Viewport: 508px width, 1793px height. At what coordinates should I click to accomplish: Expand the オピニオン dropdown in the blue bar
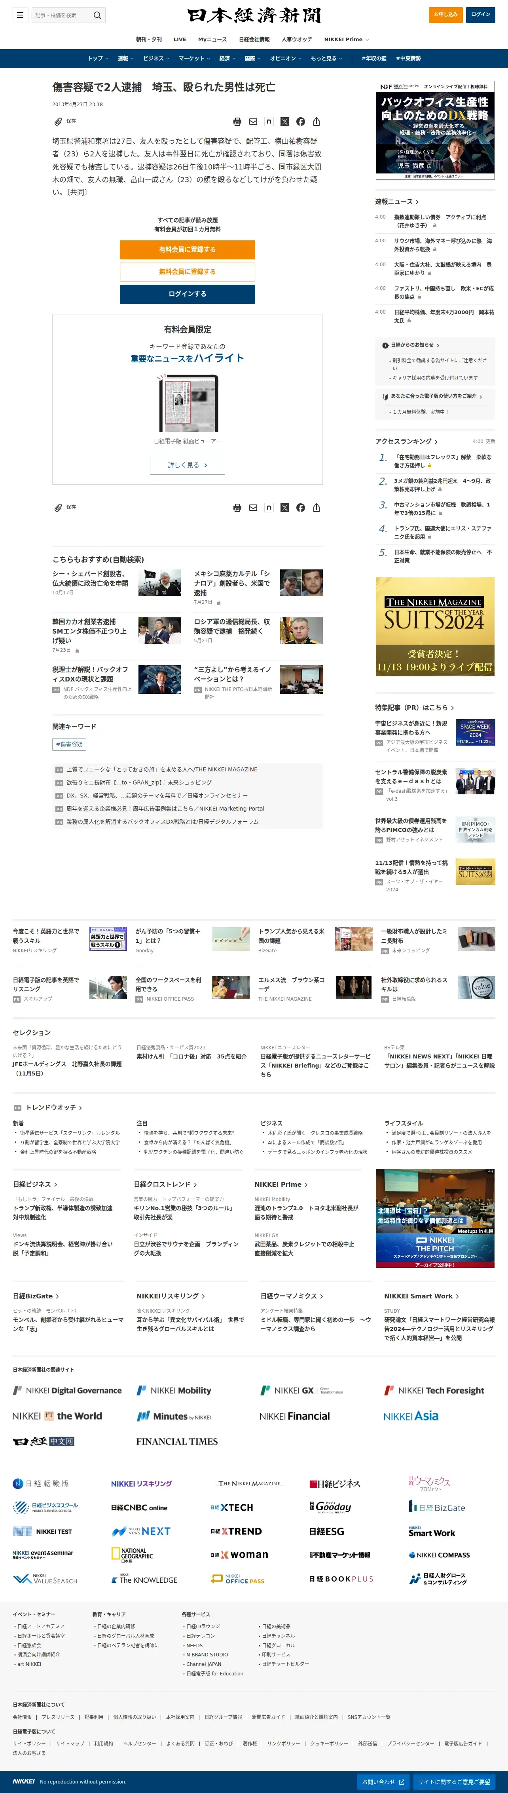[286, 59]
